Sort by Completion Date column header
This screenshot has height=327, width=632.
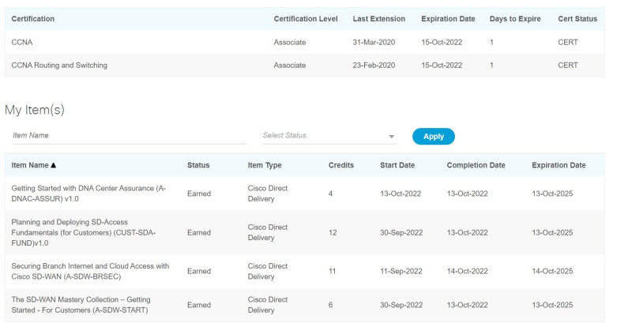point(476,165)
